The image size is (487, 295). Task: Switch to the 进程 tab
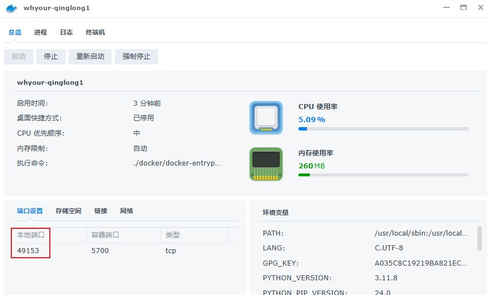(x=40, y=32)
